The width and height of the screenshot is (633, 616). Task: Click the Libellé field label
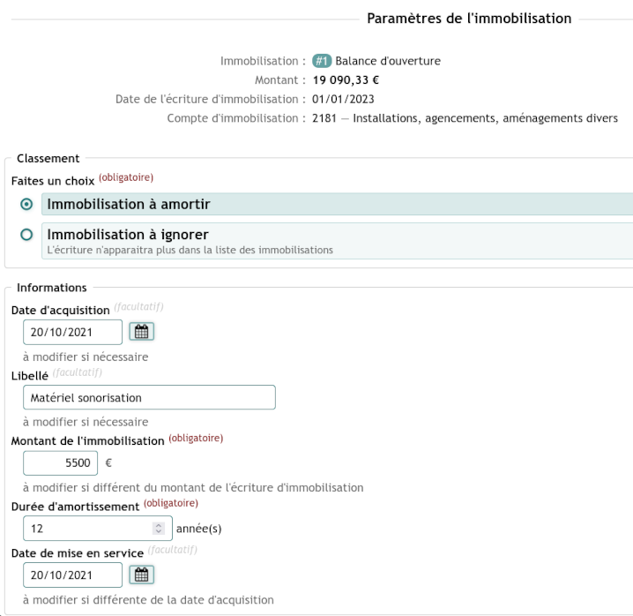[x=30, y=375]
